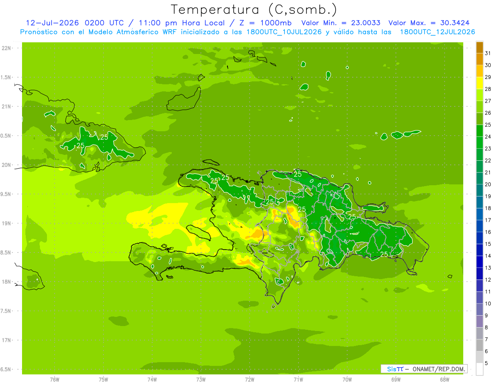Click legend value '5'

(x=487, y=363)
